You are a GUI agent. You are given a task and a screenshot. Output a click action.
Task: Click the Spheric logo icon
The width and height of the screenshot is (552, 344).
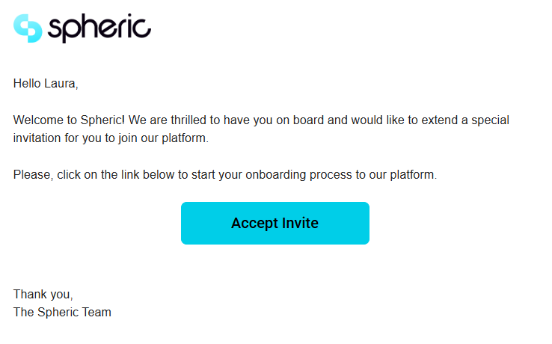(x=28, y=28)
